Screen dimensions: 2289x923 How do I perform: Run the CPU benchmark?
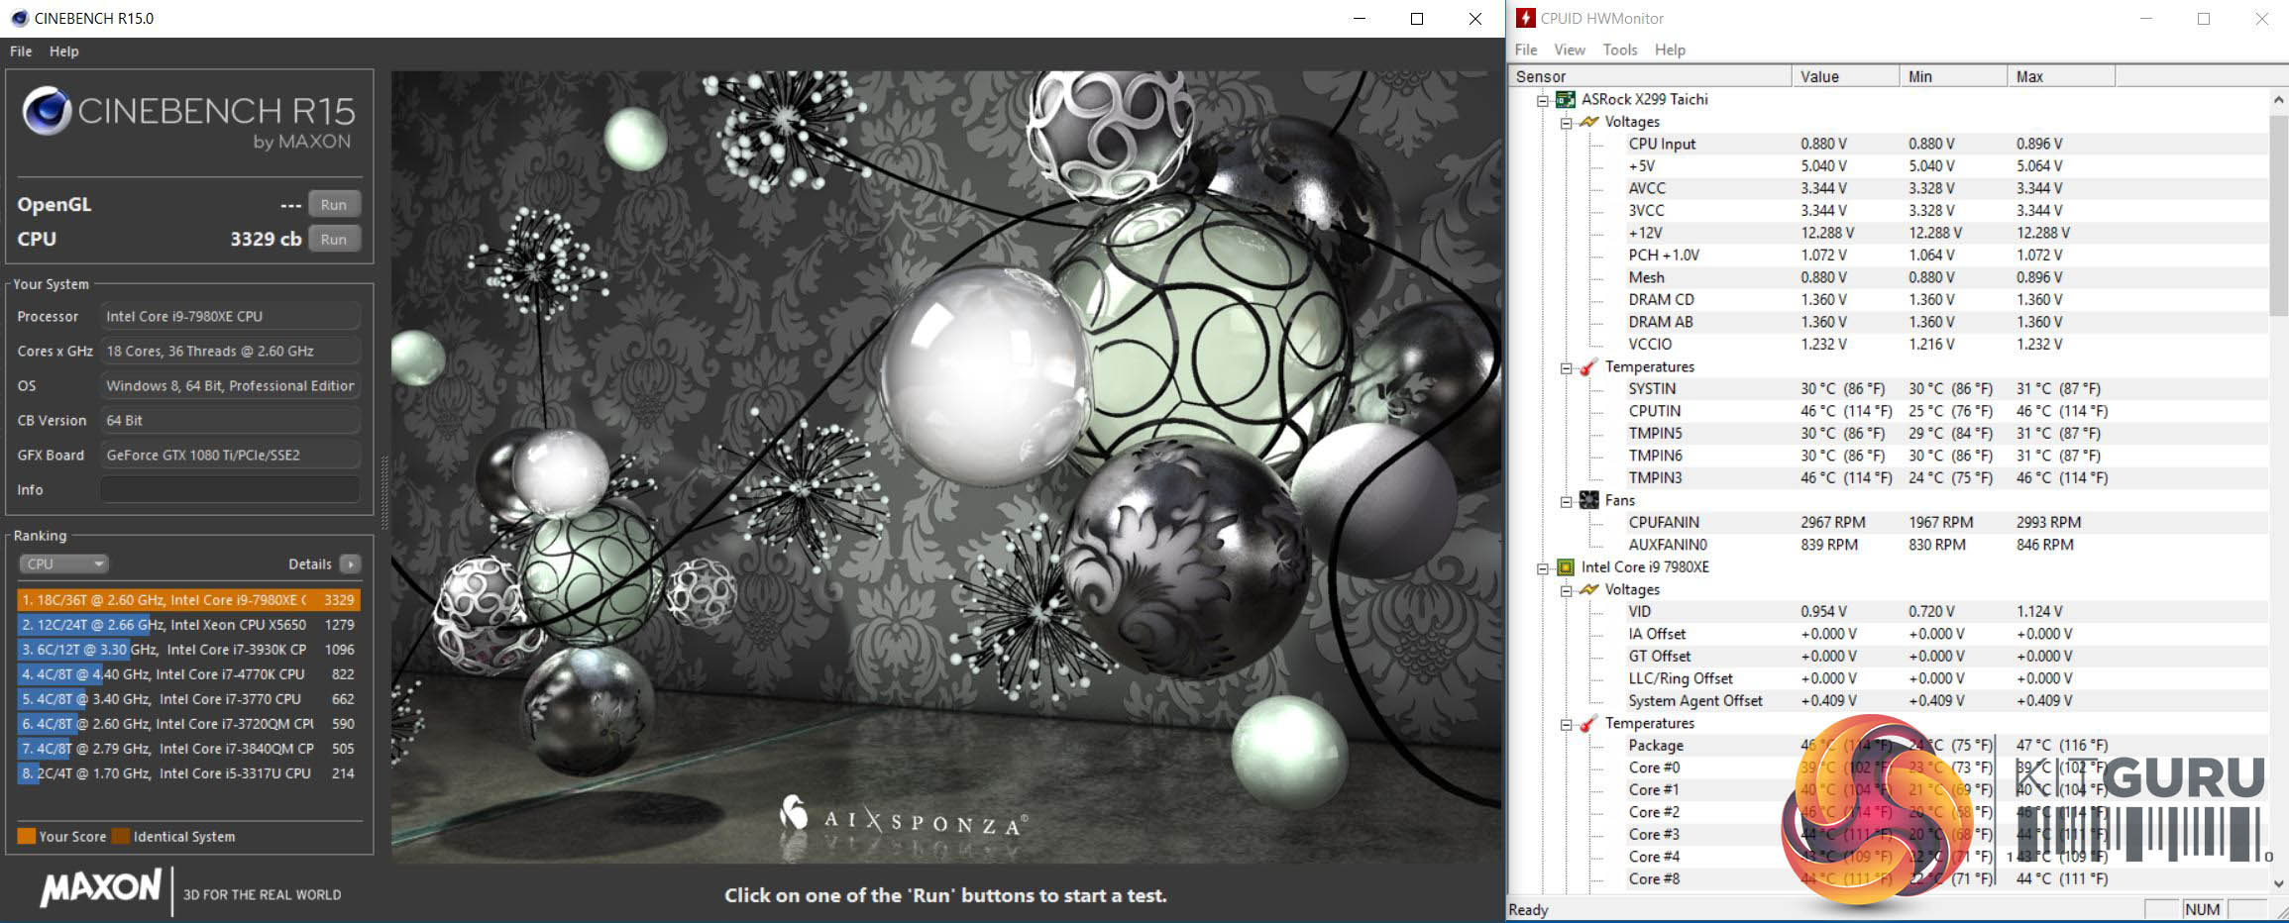[x=334, y=239]
